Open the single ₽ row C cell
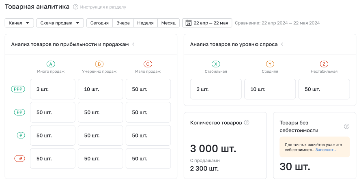361x192 pixels. pos(148,135)
